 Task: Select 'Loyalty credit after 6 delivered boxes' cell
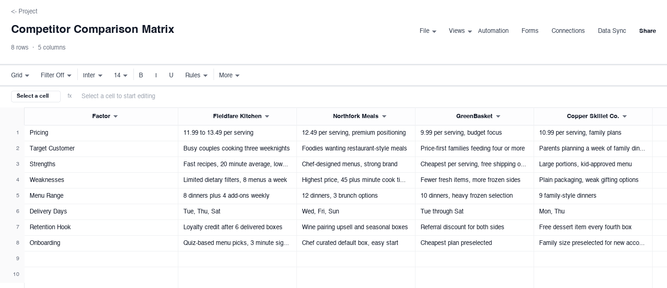coord(237,227)
